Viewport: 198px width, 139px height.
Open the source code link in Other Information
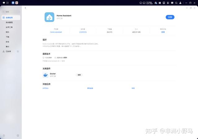pyautogui.click(x=90, y=88)
